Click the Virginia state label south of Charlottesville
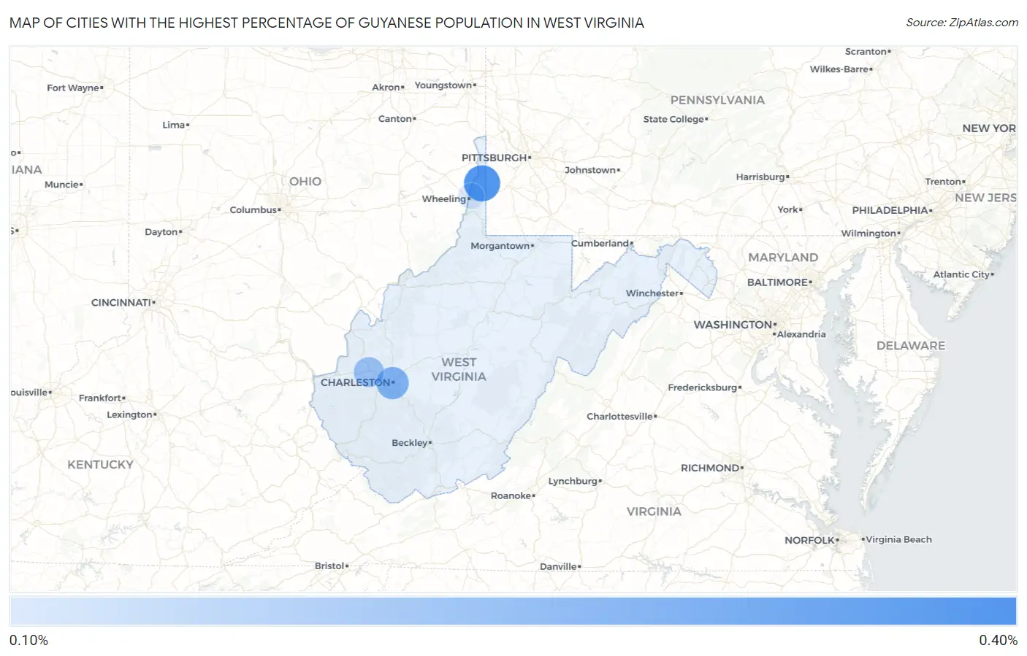Screen dimensions: 1027x656 tap(654, 512)
